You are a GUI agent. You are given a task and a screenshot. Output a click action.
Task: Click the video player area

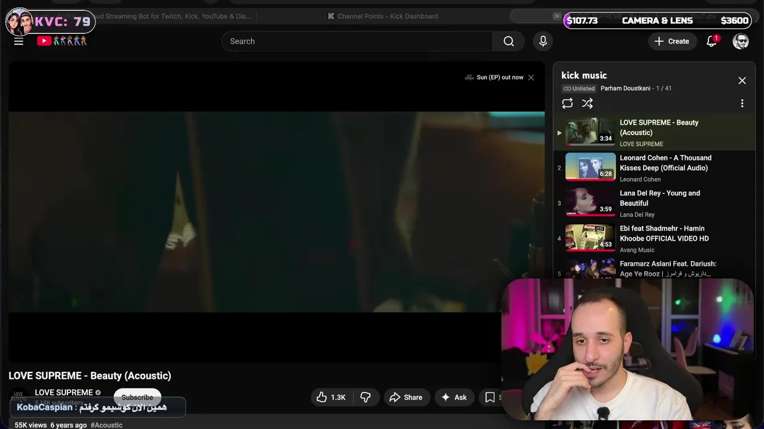point(276,212)
